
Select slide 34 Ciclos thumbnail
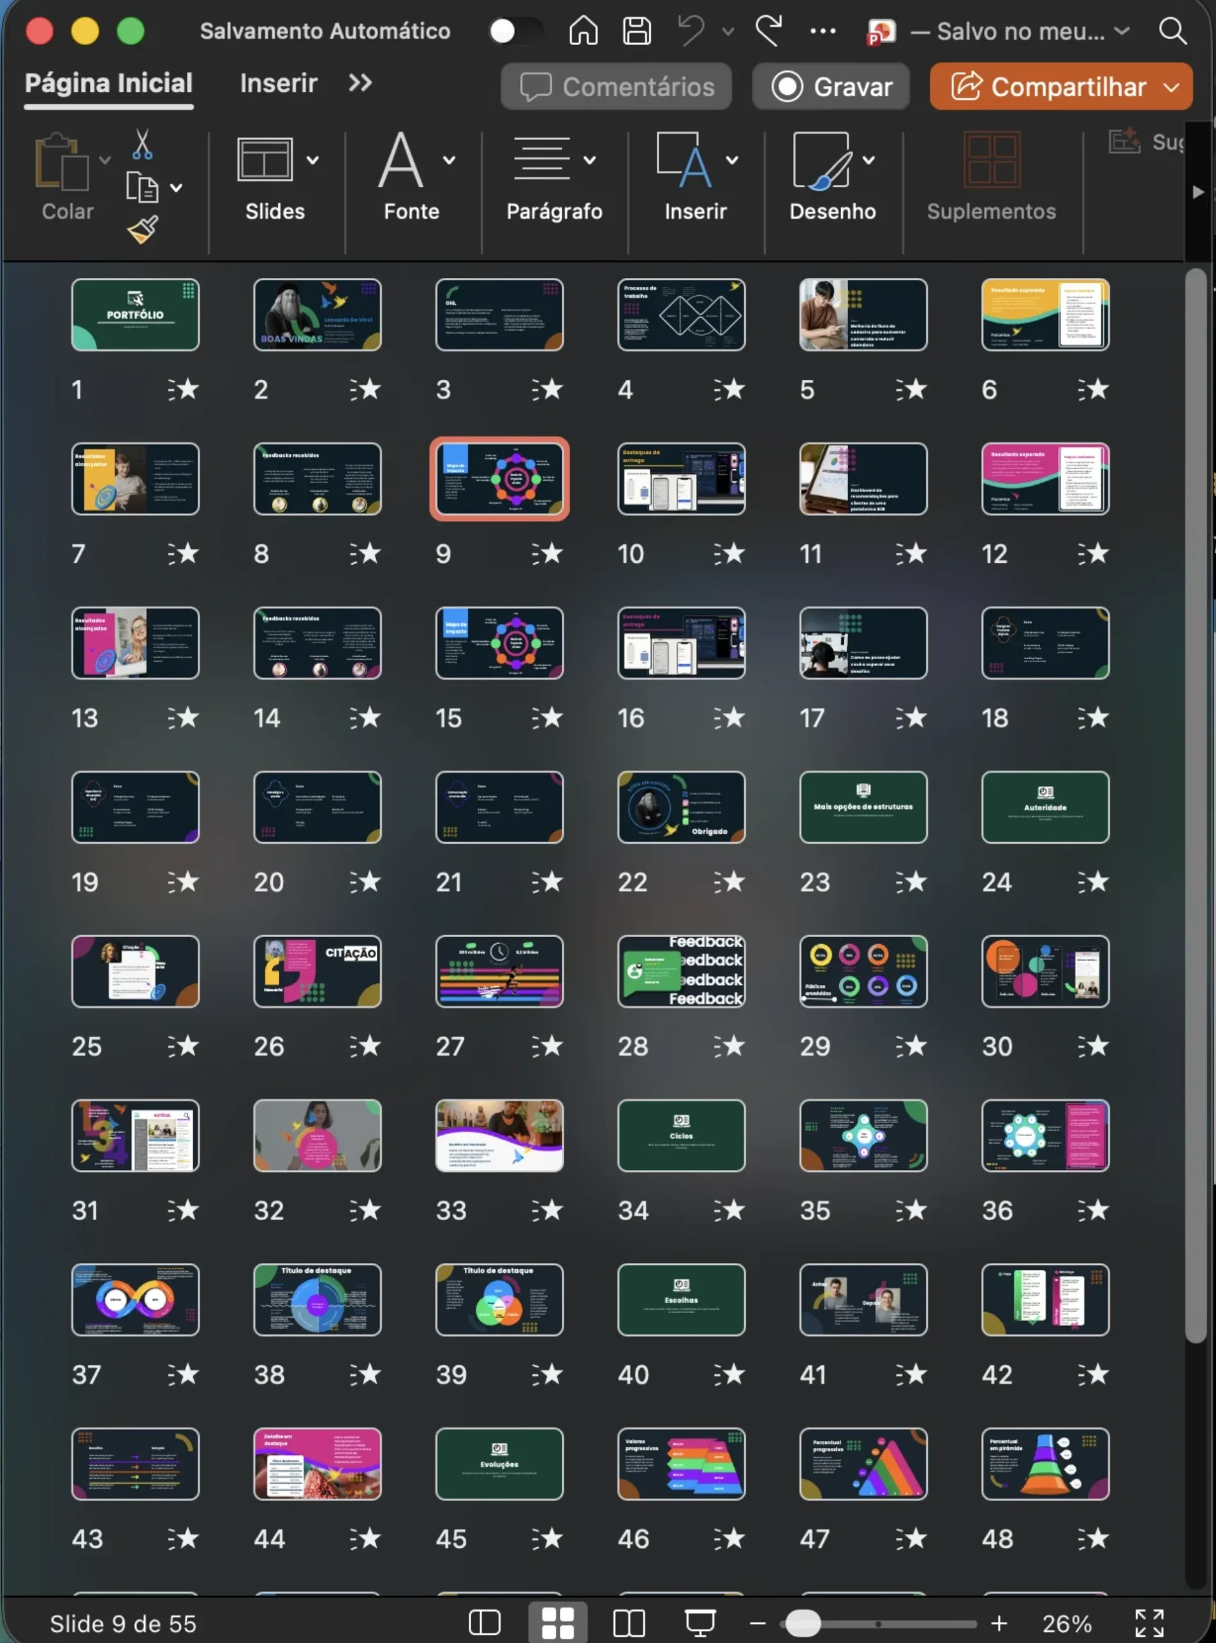[681, 1135]
